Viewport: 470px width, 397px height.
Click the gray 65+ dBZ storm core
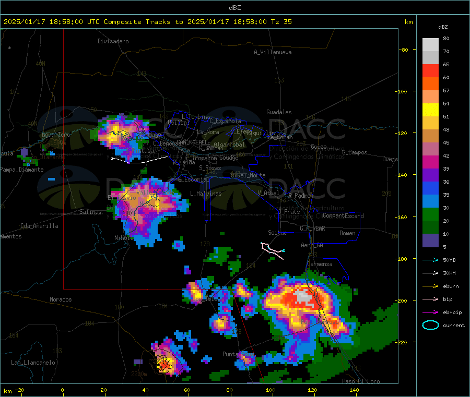303,297
